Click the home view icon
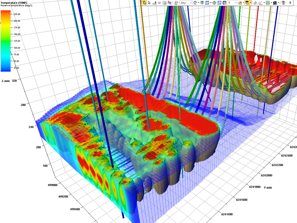The height and width of the screenshot is (223, 297). [195, 3]
